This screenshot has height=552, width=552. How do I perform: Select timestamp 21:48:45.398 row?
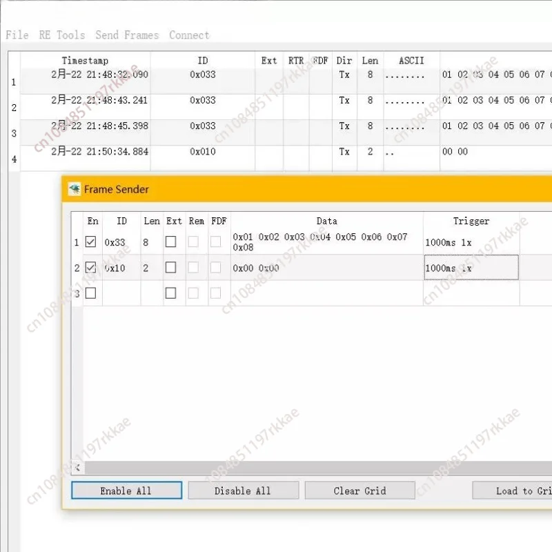100,126
